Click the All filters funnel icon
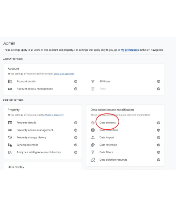The width and height of the screenshot is (176, 206). click(x=93, y=81)
